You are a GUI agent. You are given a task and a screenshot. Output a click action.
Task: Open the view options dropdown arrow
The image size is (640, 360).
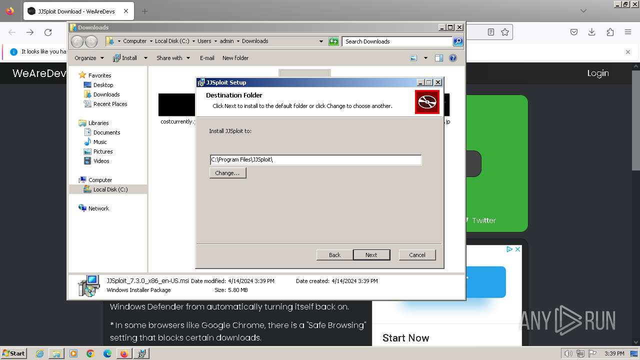click(425, 58)
